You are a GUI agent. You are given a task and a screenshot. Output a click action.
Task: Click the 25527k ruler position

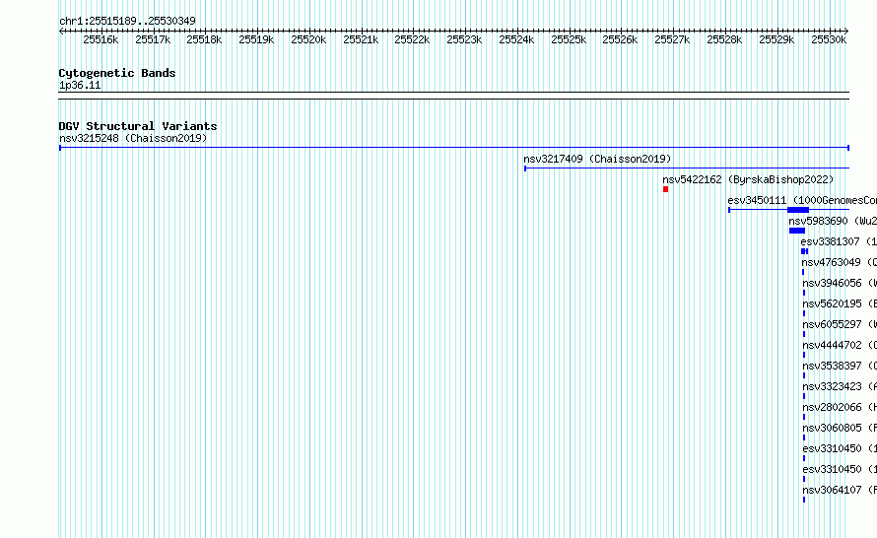coord(672,39)
